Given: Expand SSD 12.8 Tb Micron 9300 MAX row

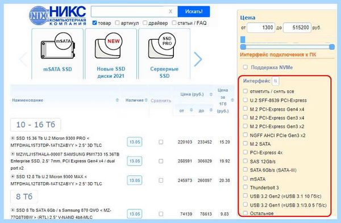Looking at the screenshot, I should point(13,176).
